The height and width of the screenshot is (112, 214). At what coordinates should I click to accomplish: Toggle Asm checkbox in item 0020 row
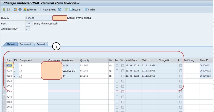click(x=117, y=71)
